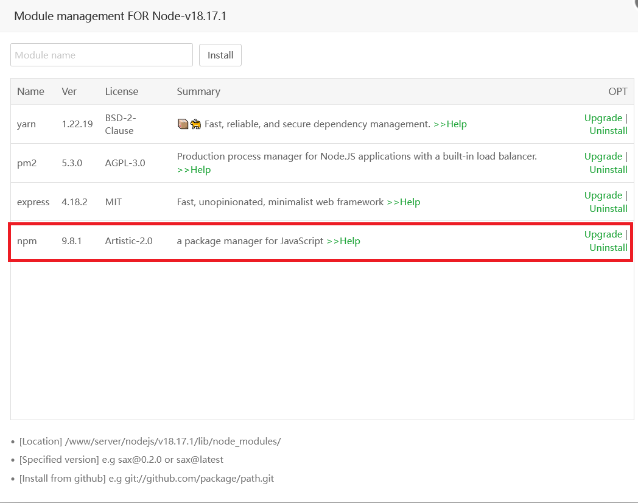Screen dimensions: 638x503
Task: Click version 9.8.1 cell
Action: click(x=72, y=241)
